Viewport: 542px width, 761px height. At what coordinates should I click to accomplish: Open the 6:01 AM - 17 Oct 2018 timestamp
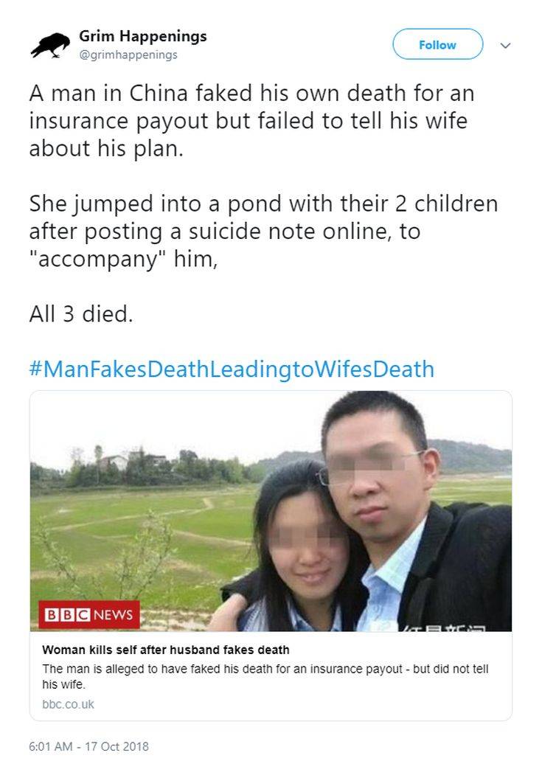(88, 746)
